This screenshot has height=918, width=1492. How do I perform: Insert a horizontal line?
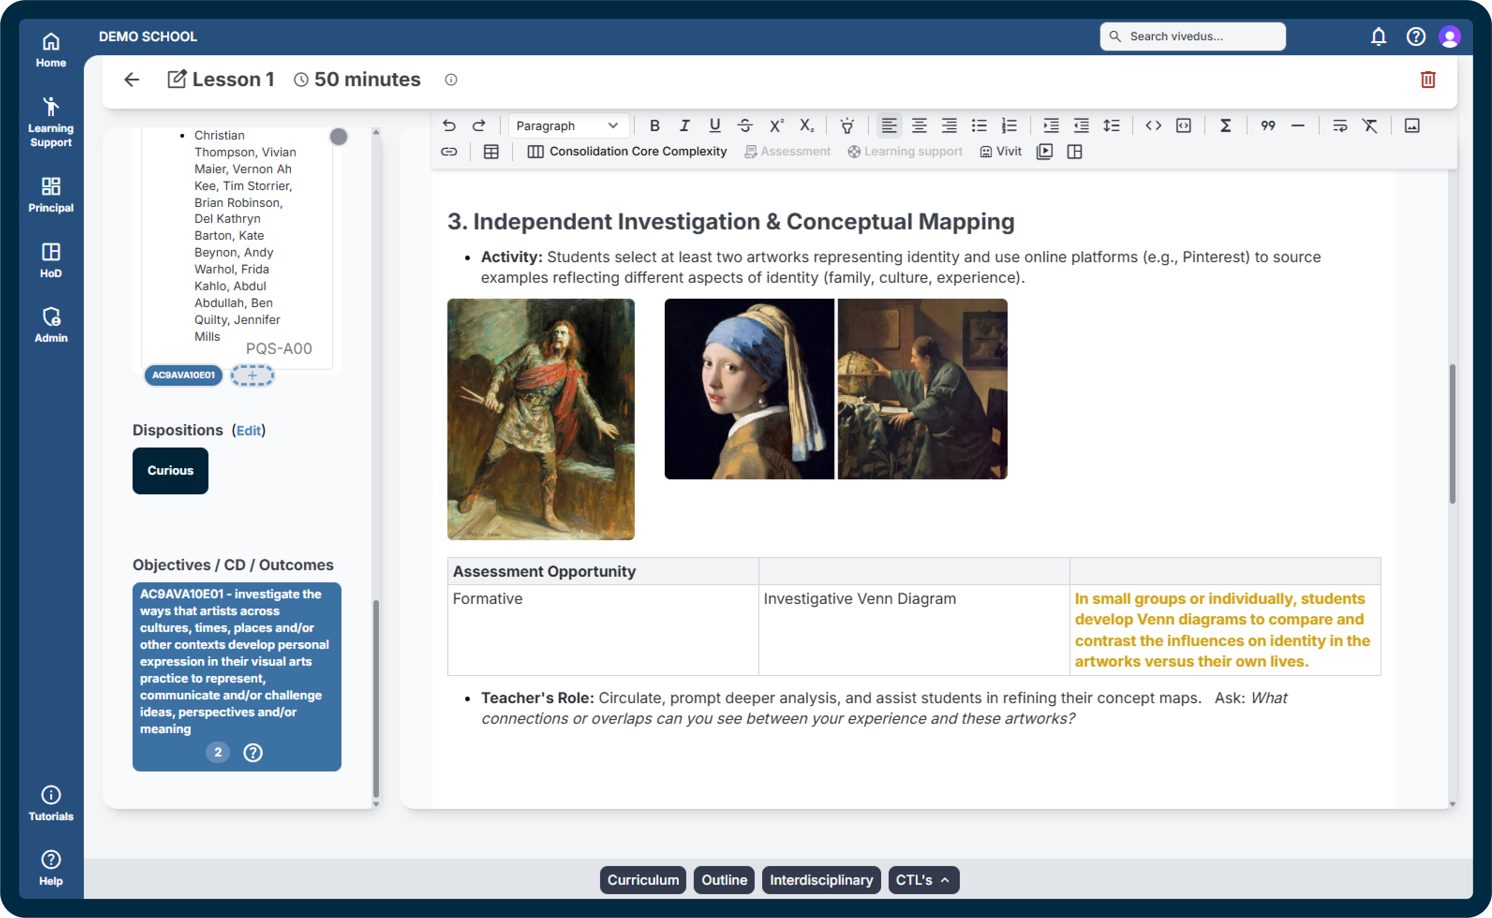(1298, 125)
